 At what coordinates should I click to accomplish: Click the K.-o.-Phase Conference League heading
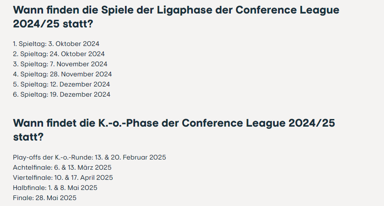174,130
